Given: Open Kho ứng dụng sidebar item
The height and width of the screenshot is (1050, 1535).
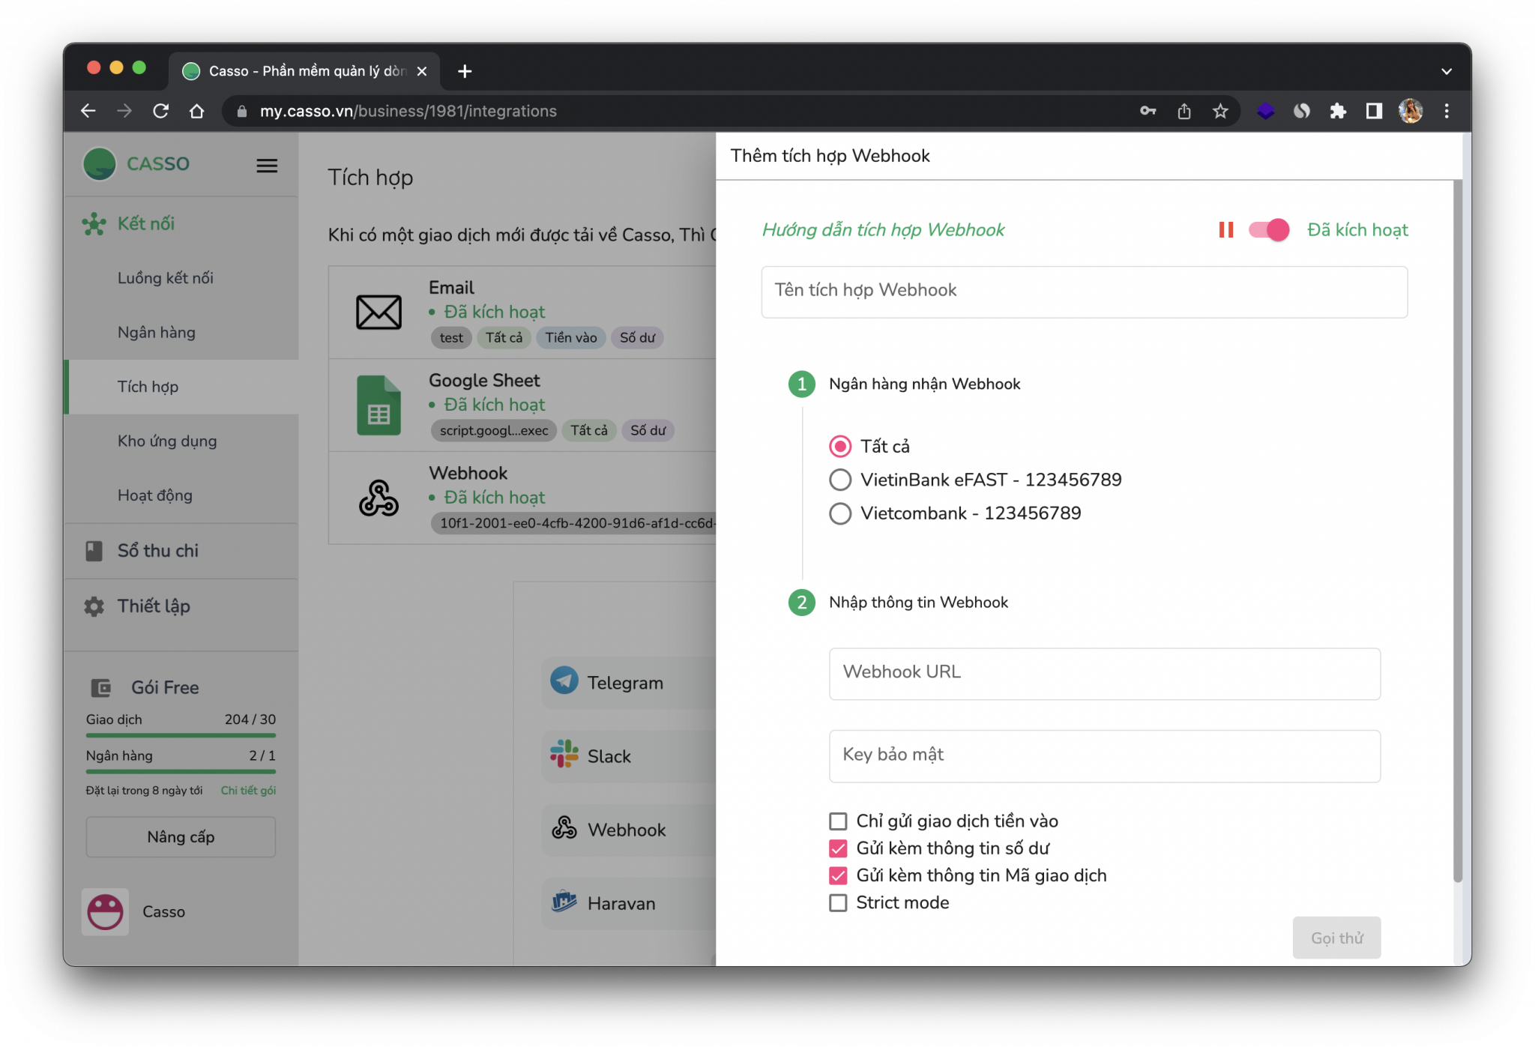Looking at the screenshot, I should 166,441.
